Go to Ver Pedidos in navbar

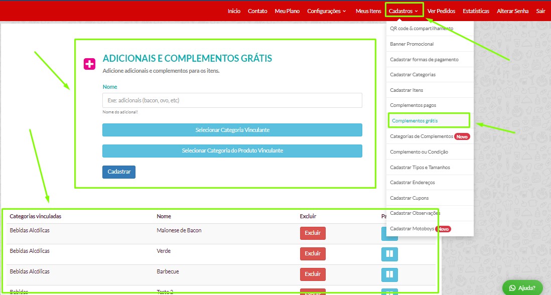click(441, 11)
